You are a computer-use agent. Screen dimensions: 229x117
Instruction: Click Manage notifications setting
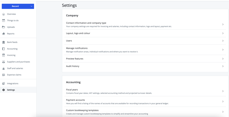77,48
